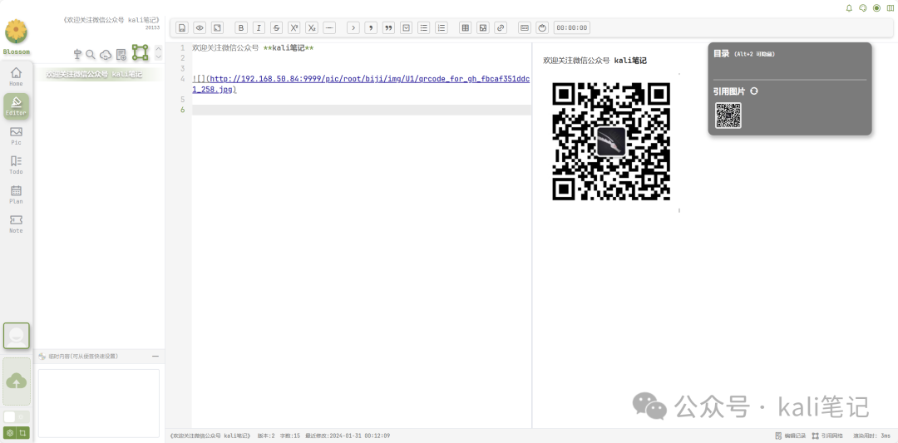
Task: Apply strikethrough formatting from toolbar
Action: click(x=277, y=27)
